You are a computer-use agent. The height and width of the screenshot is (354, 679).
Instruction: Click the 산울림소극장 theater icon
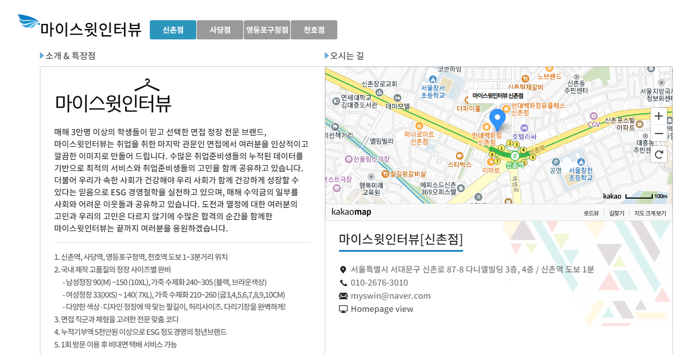coord(349,159)
